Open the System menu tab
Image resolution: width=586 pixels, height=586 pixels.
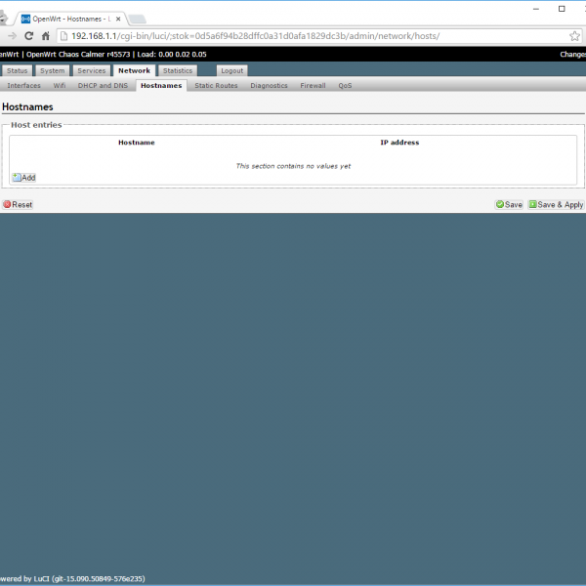(53, 71)
